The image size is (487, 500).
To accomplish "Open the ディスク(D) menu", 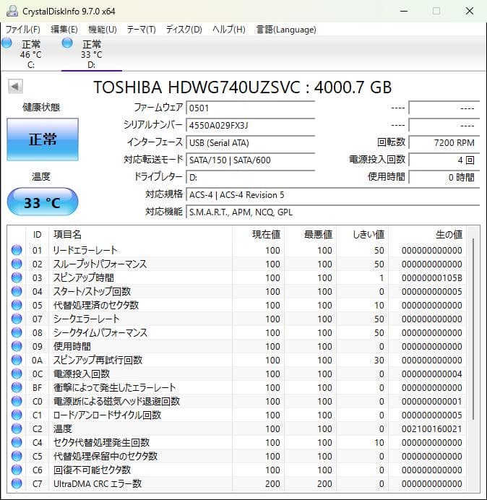I will click(184, 30).
